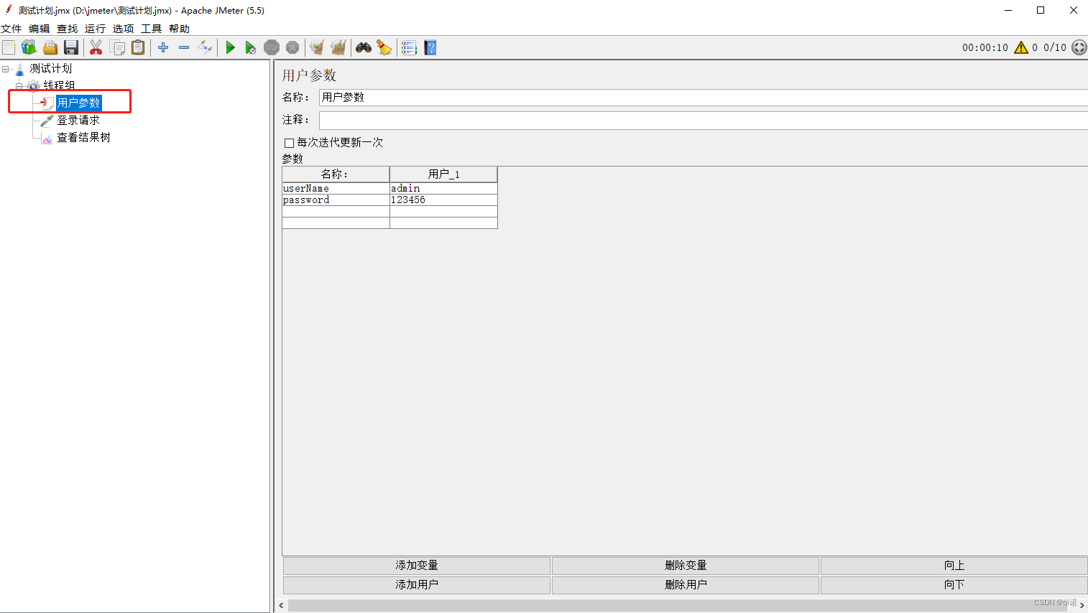Image resolution: width=1088 pixels, height=613 pixels.
Task: Click the 向上 button
Action: click(954, 566)
